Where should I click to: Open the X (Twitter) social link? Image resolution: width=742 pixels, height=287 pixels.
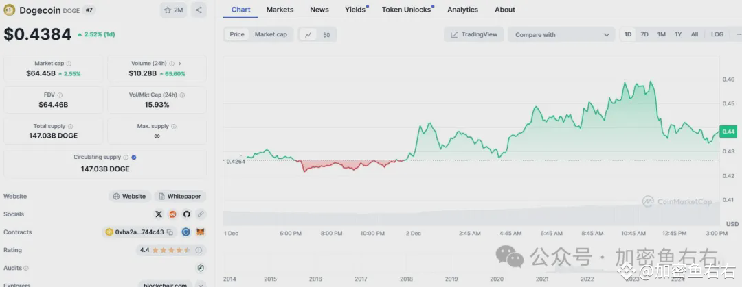coord(159,214)
